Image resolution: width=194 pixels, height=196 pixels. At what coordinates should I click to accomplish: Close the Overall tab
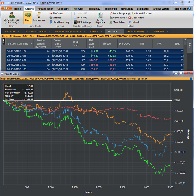pyautogui.click(x=102, y=31)
